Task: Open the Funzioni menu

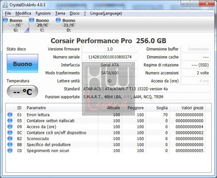Action: click(43, 13)
